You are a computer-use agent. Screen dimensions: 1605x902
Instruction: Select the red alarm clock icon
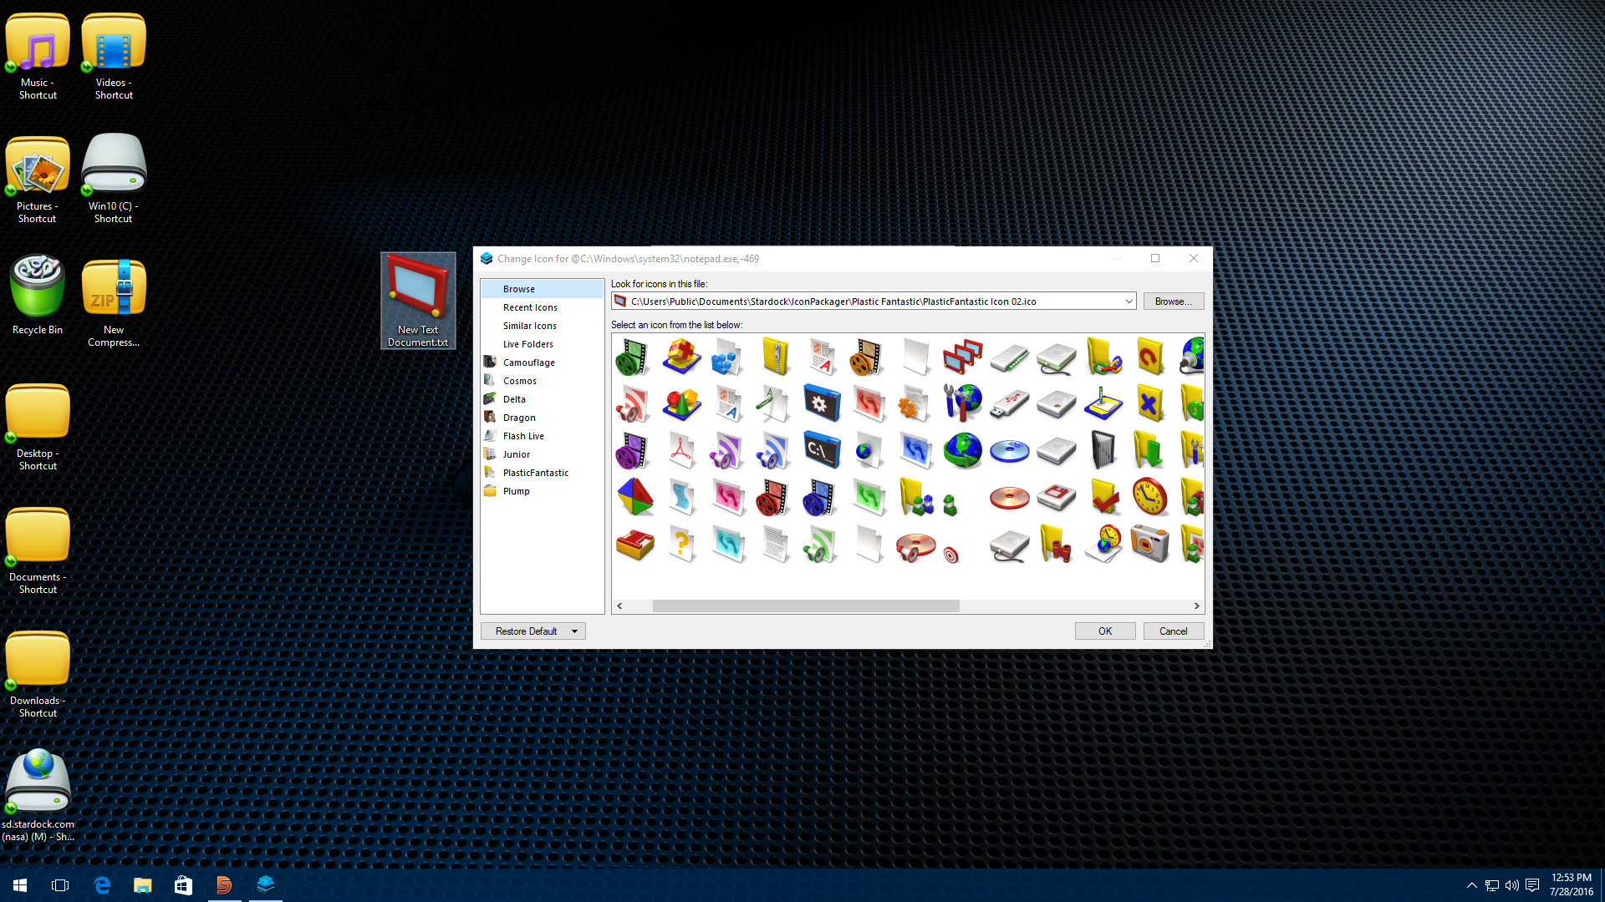pyautogui.click(x=1149, y=497)
